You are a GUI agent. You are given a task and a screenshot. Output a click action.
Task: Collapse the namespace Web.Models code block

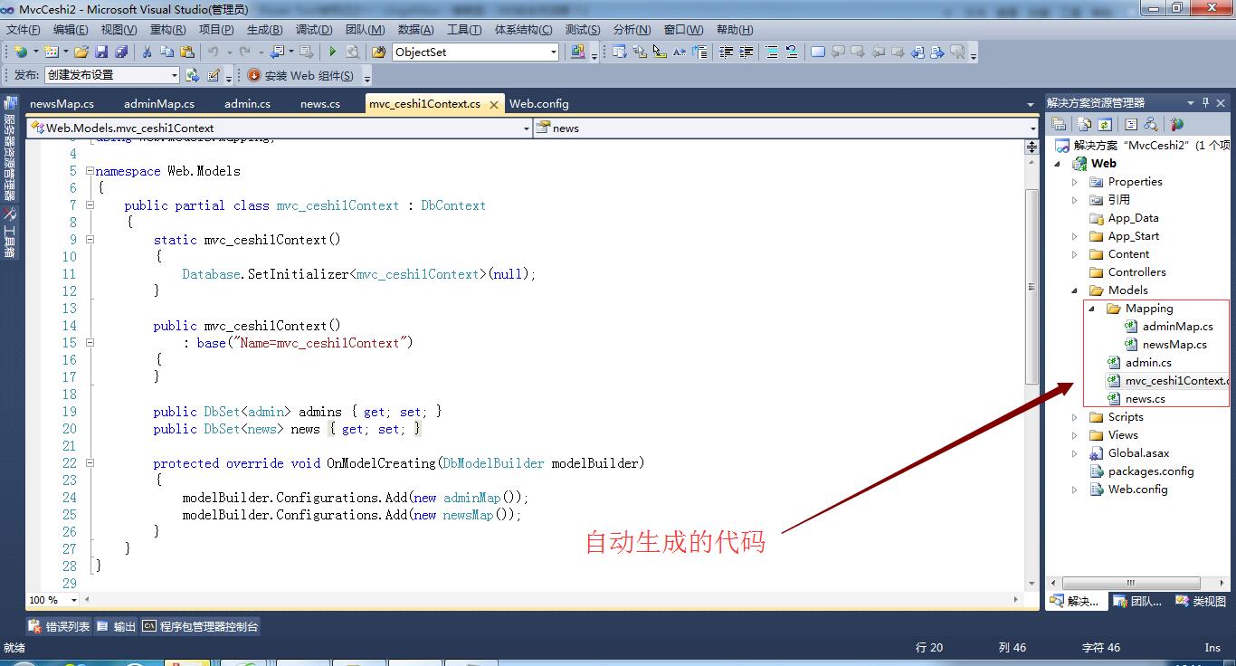click(90, 171)
